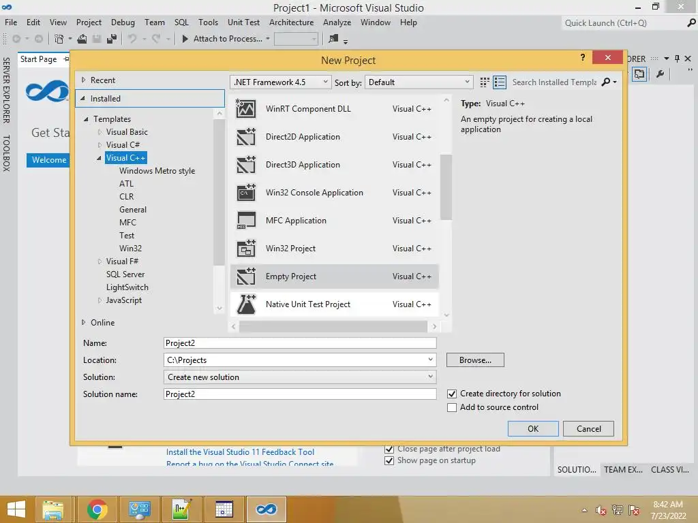Click the Solution name input field
The image size is (698, 523).
click(300, 394)
